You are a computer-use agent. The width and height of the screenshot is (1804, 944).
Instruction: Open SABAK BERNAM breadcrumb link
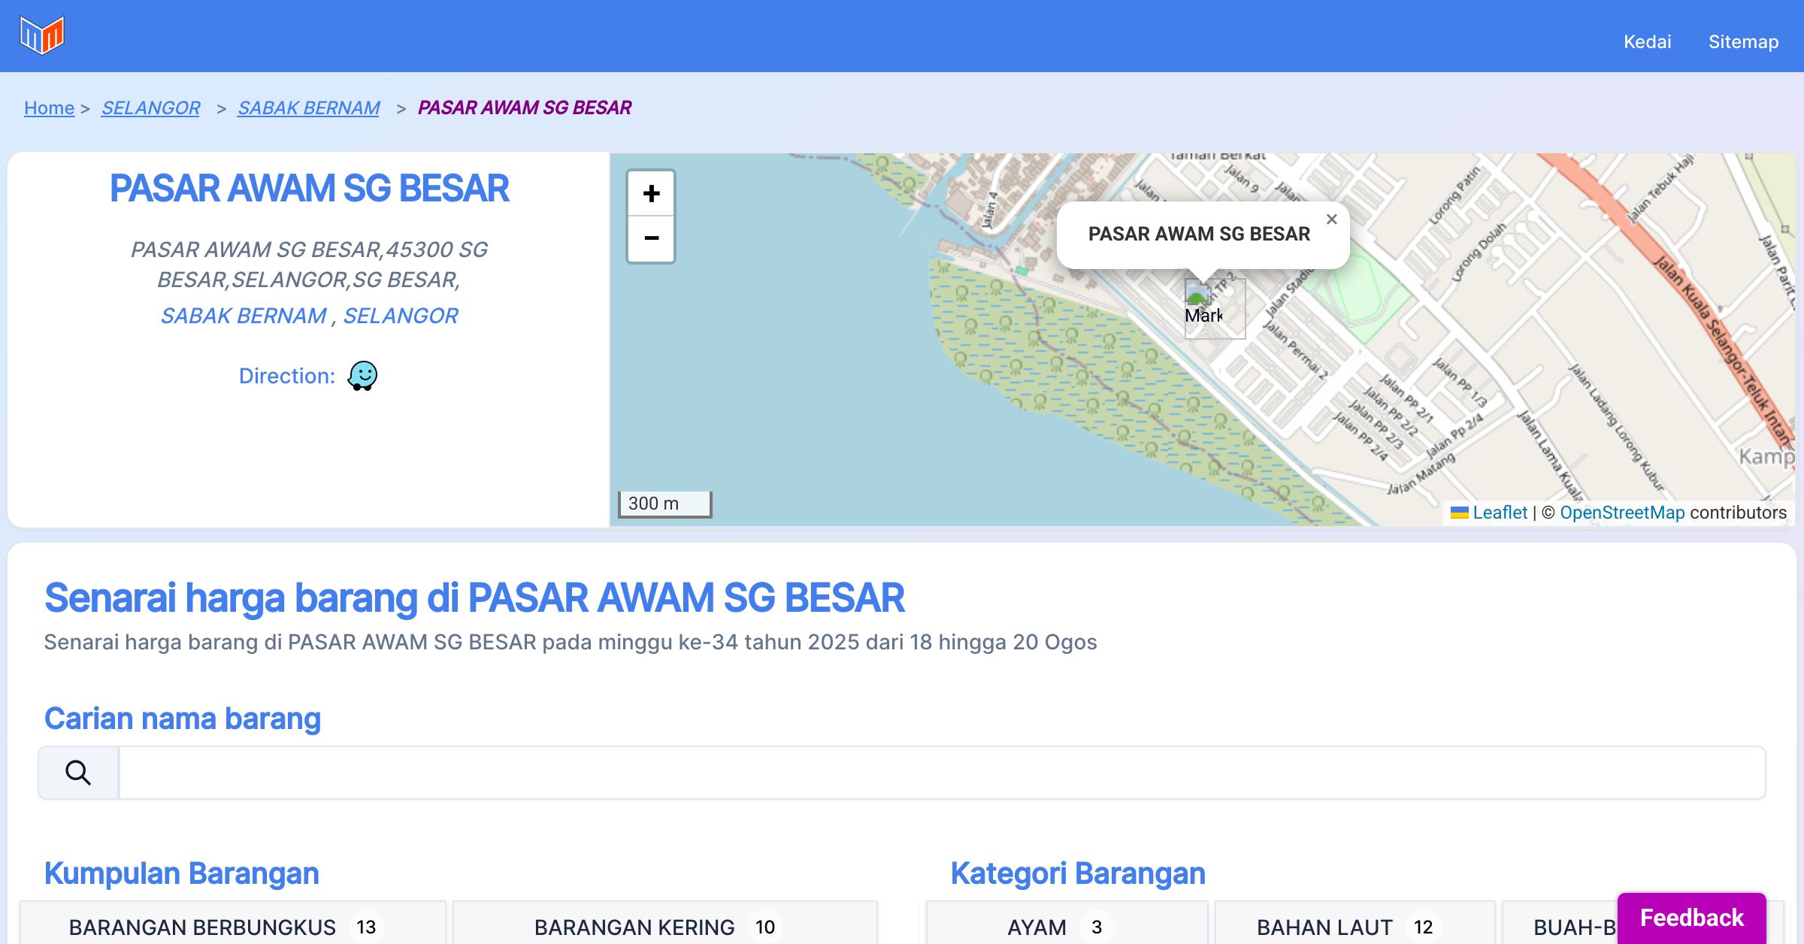[x=308, y=107]
